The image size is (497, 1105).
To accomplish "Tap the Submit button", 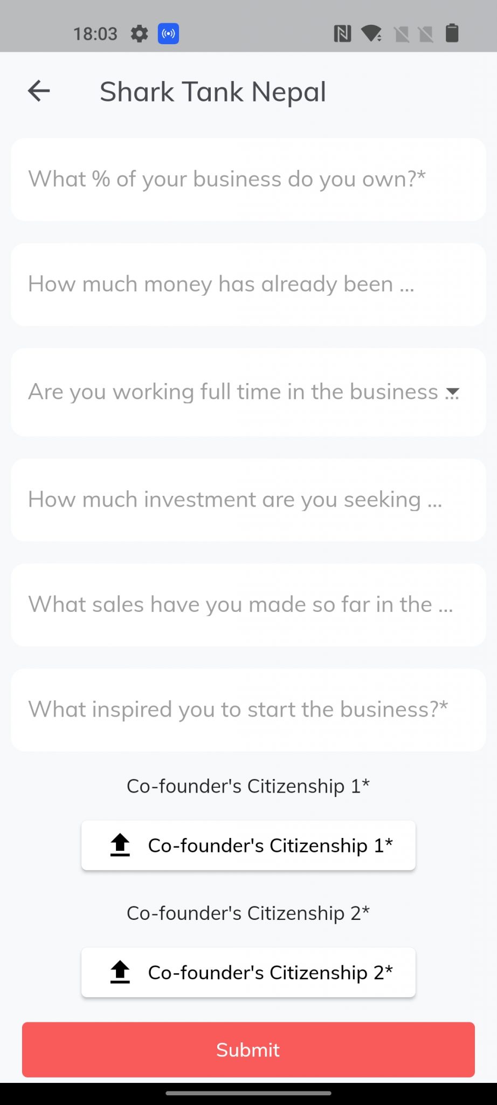I will [248, 1049].
